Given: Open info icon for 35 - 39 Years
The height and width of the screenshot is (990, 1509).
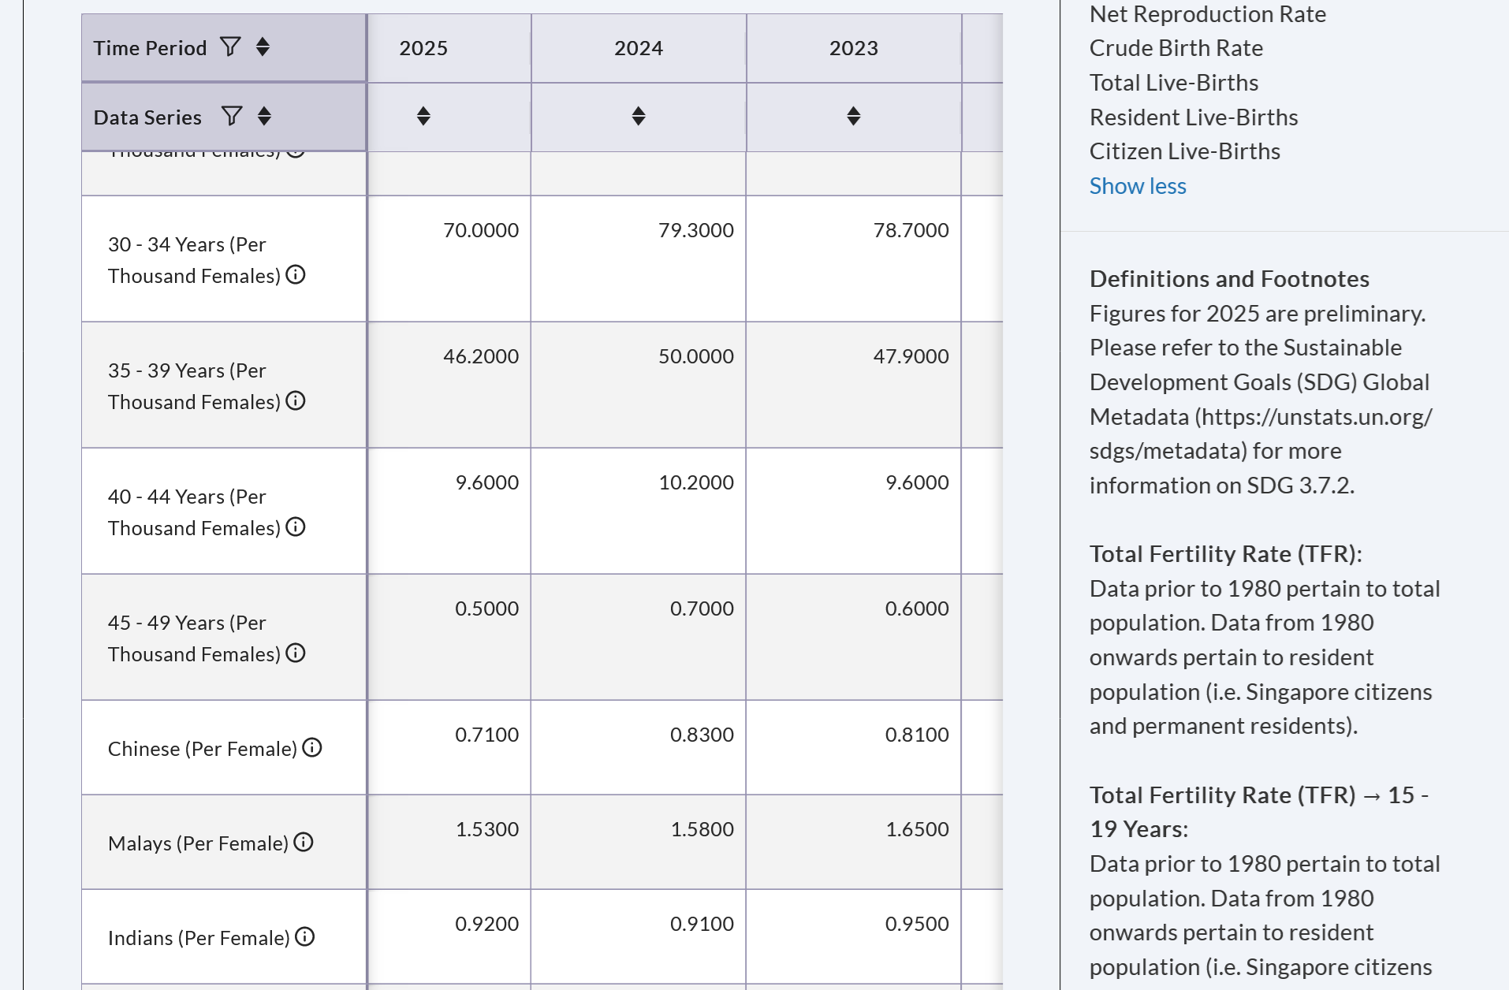Looking at the screenshot, I should coord(296,401).
